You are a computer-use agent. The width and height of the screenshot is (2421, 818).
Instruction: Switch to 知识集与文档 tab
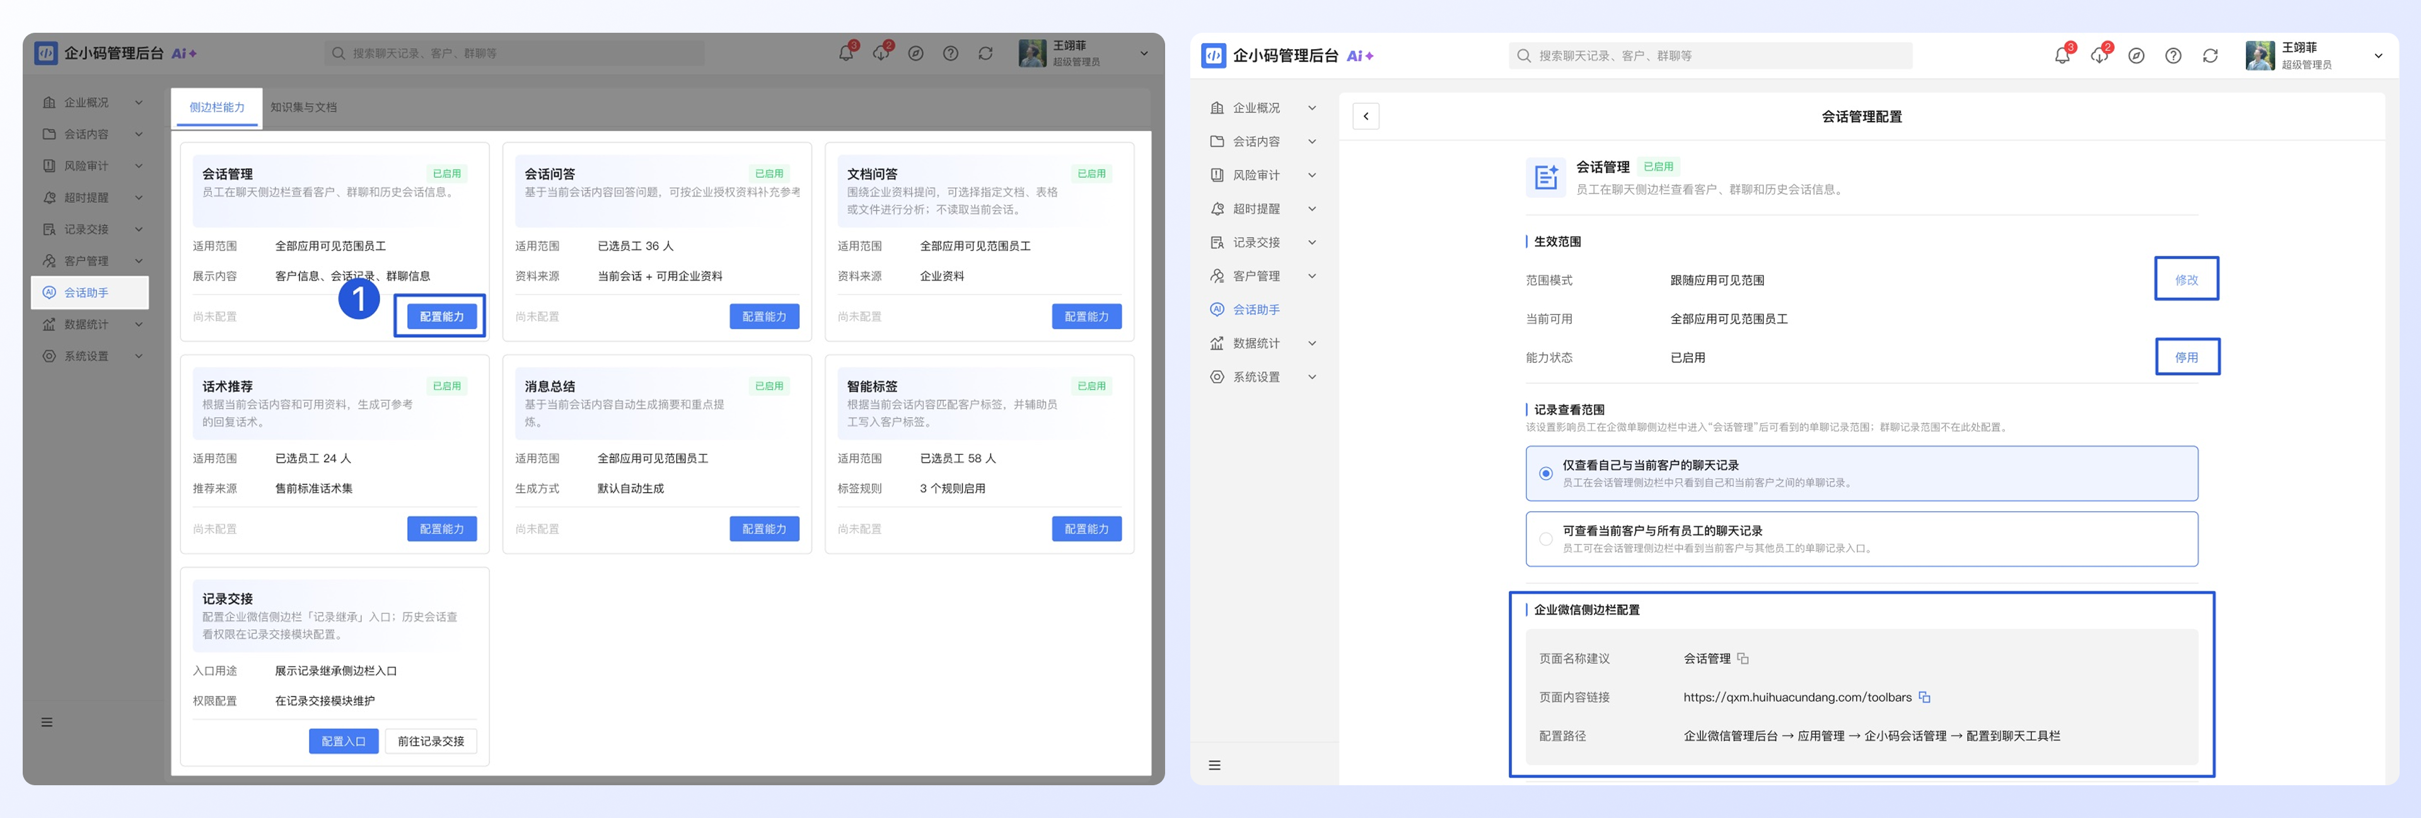(x=303, y=107)
